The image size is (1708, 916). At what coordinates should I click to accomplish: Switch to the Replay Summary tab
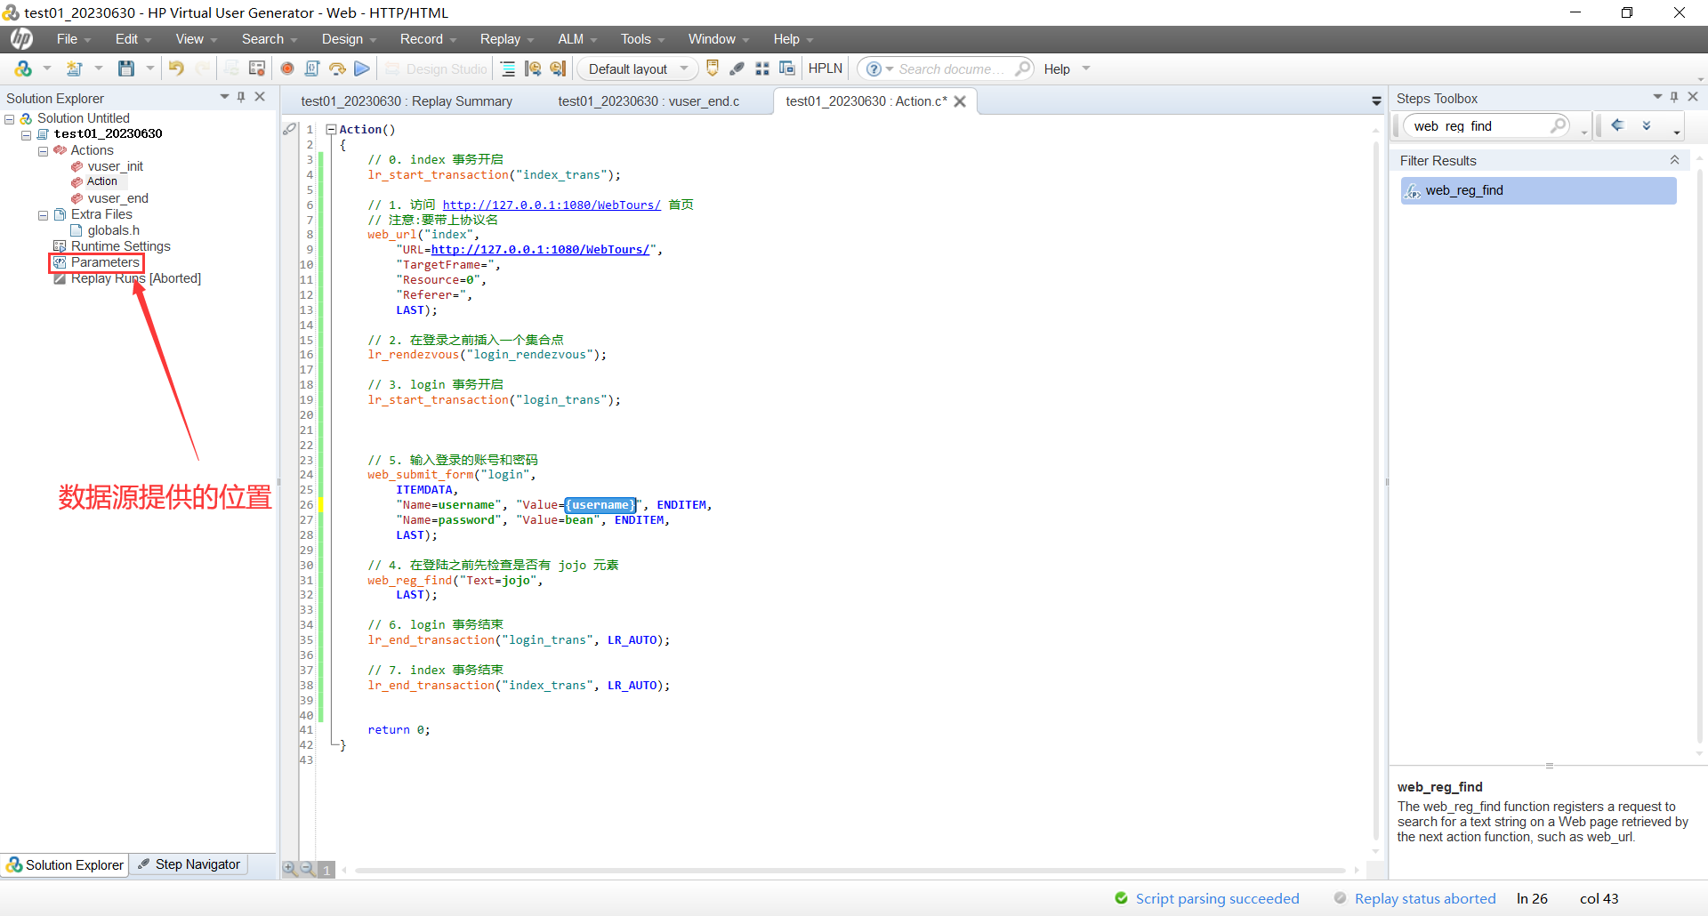pos(407,101)
